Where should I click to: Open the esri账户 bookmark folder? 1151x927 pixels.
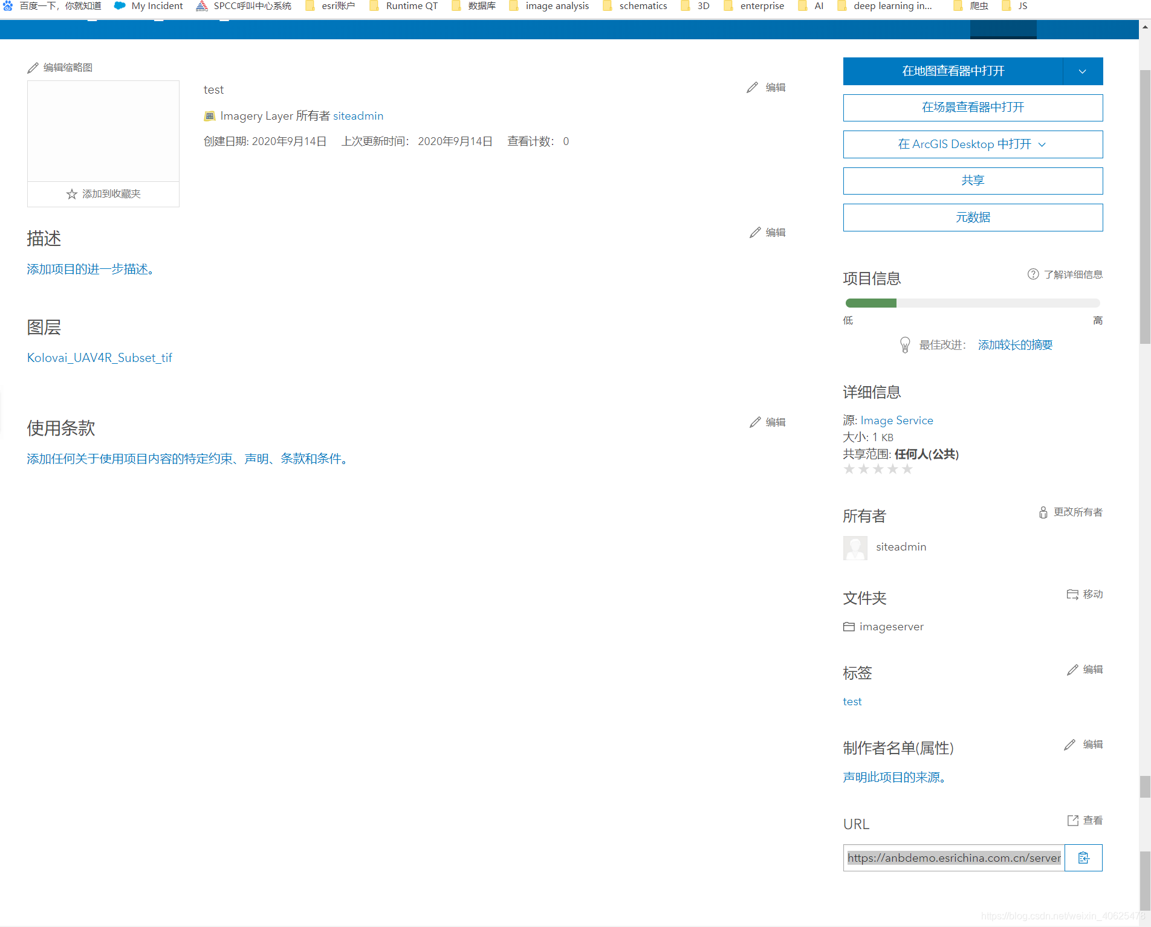[330, 6]
